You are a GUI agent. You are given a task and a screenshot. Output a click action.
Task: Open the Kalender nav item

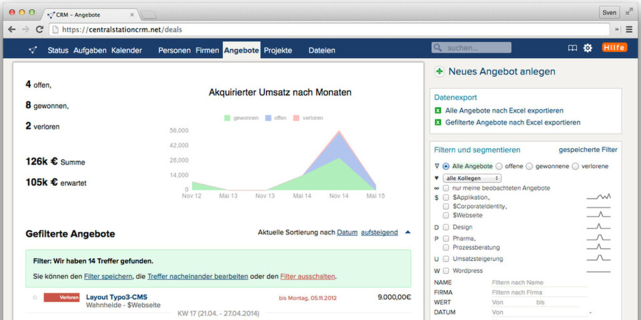pos(127,51)
